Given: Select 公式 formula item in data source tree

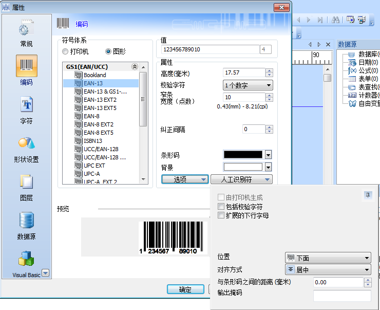Looking at the screenshot, I should (x=363, y=71).
